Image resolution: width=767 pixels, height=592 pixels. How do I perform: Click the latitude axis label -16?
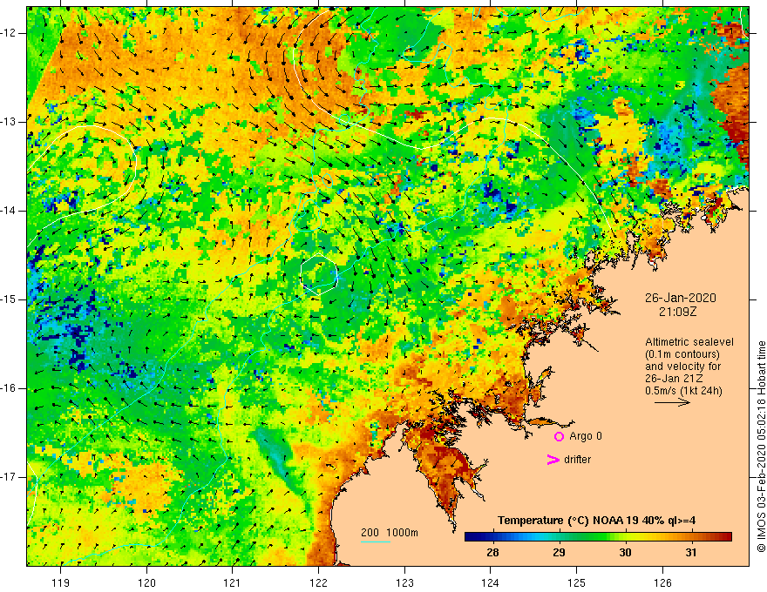pyautogui.click(x=9, y=388)
